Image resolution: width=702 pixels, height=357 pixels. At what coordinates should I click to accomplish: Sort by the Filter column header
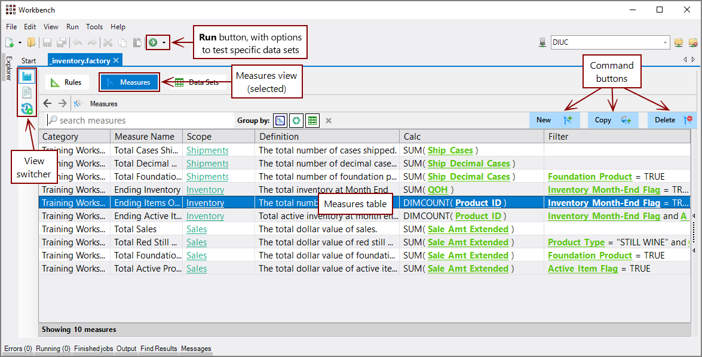point(617,137)
